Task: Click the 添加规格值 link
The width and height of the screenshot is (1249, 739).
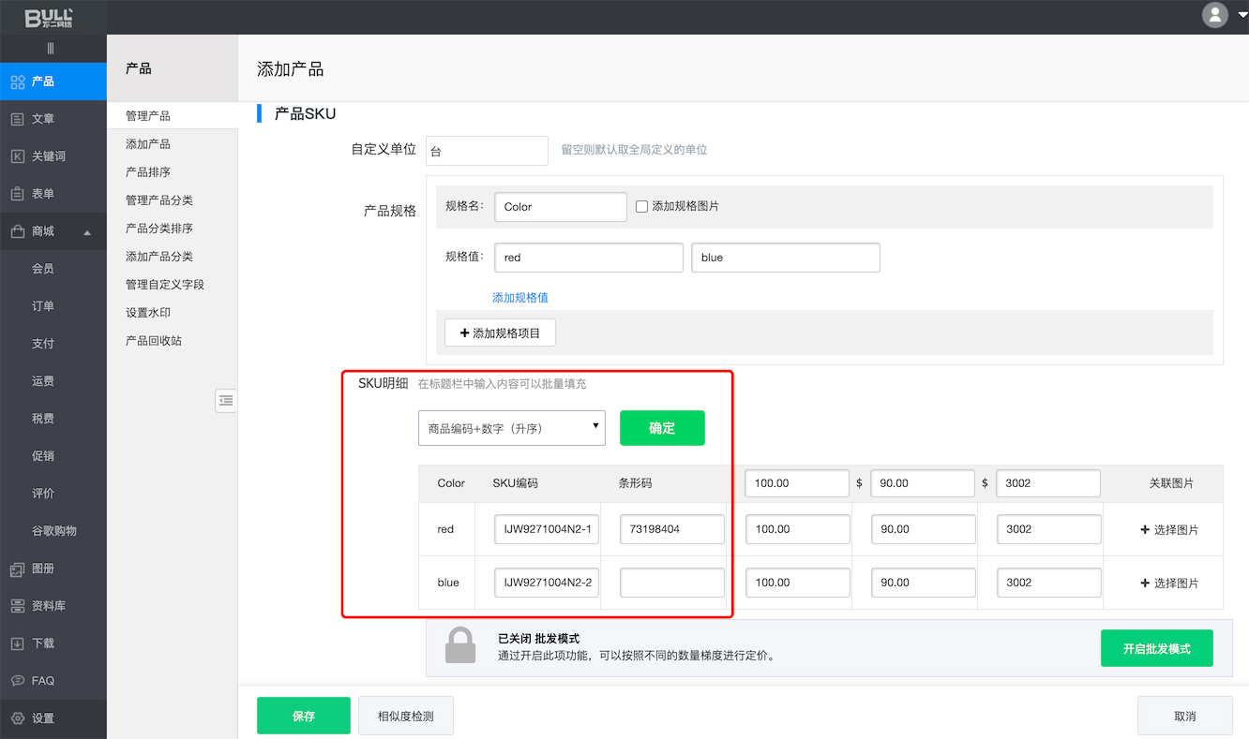Action: [520, 298]
